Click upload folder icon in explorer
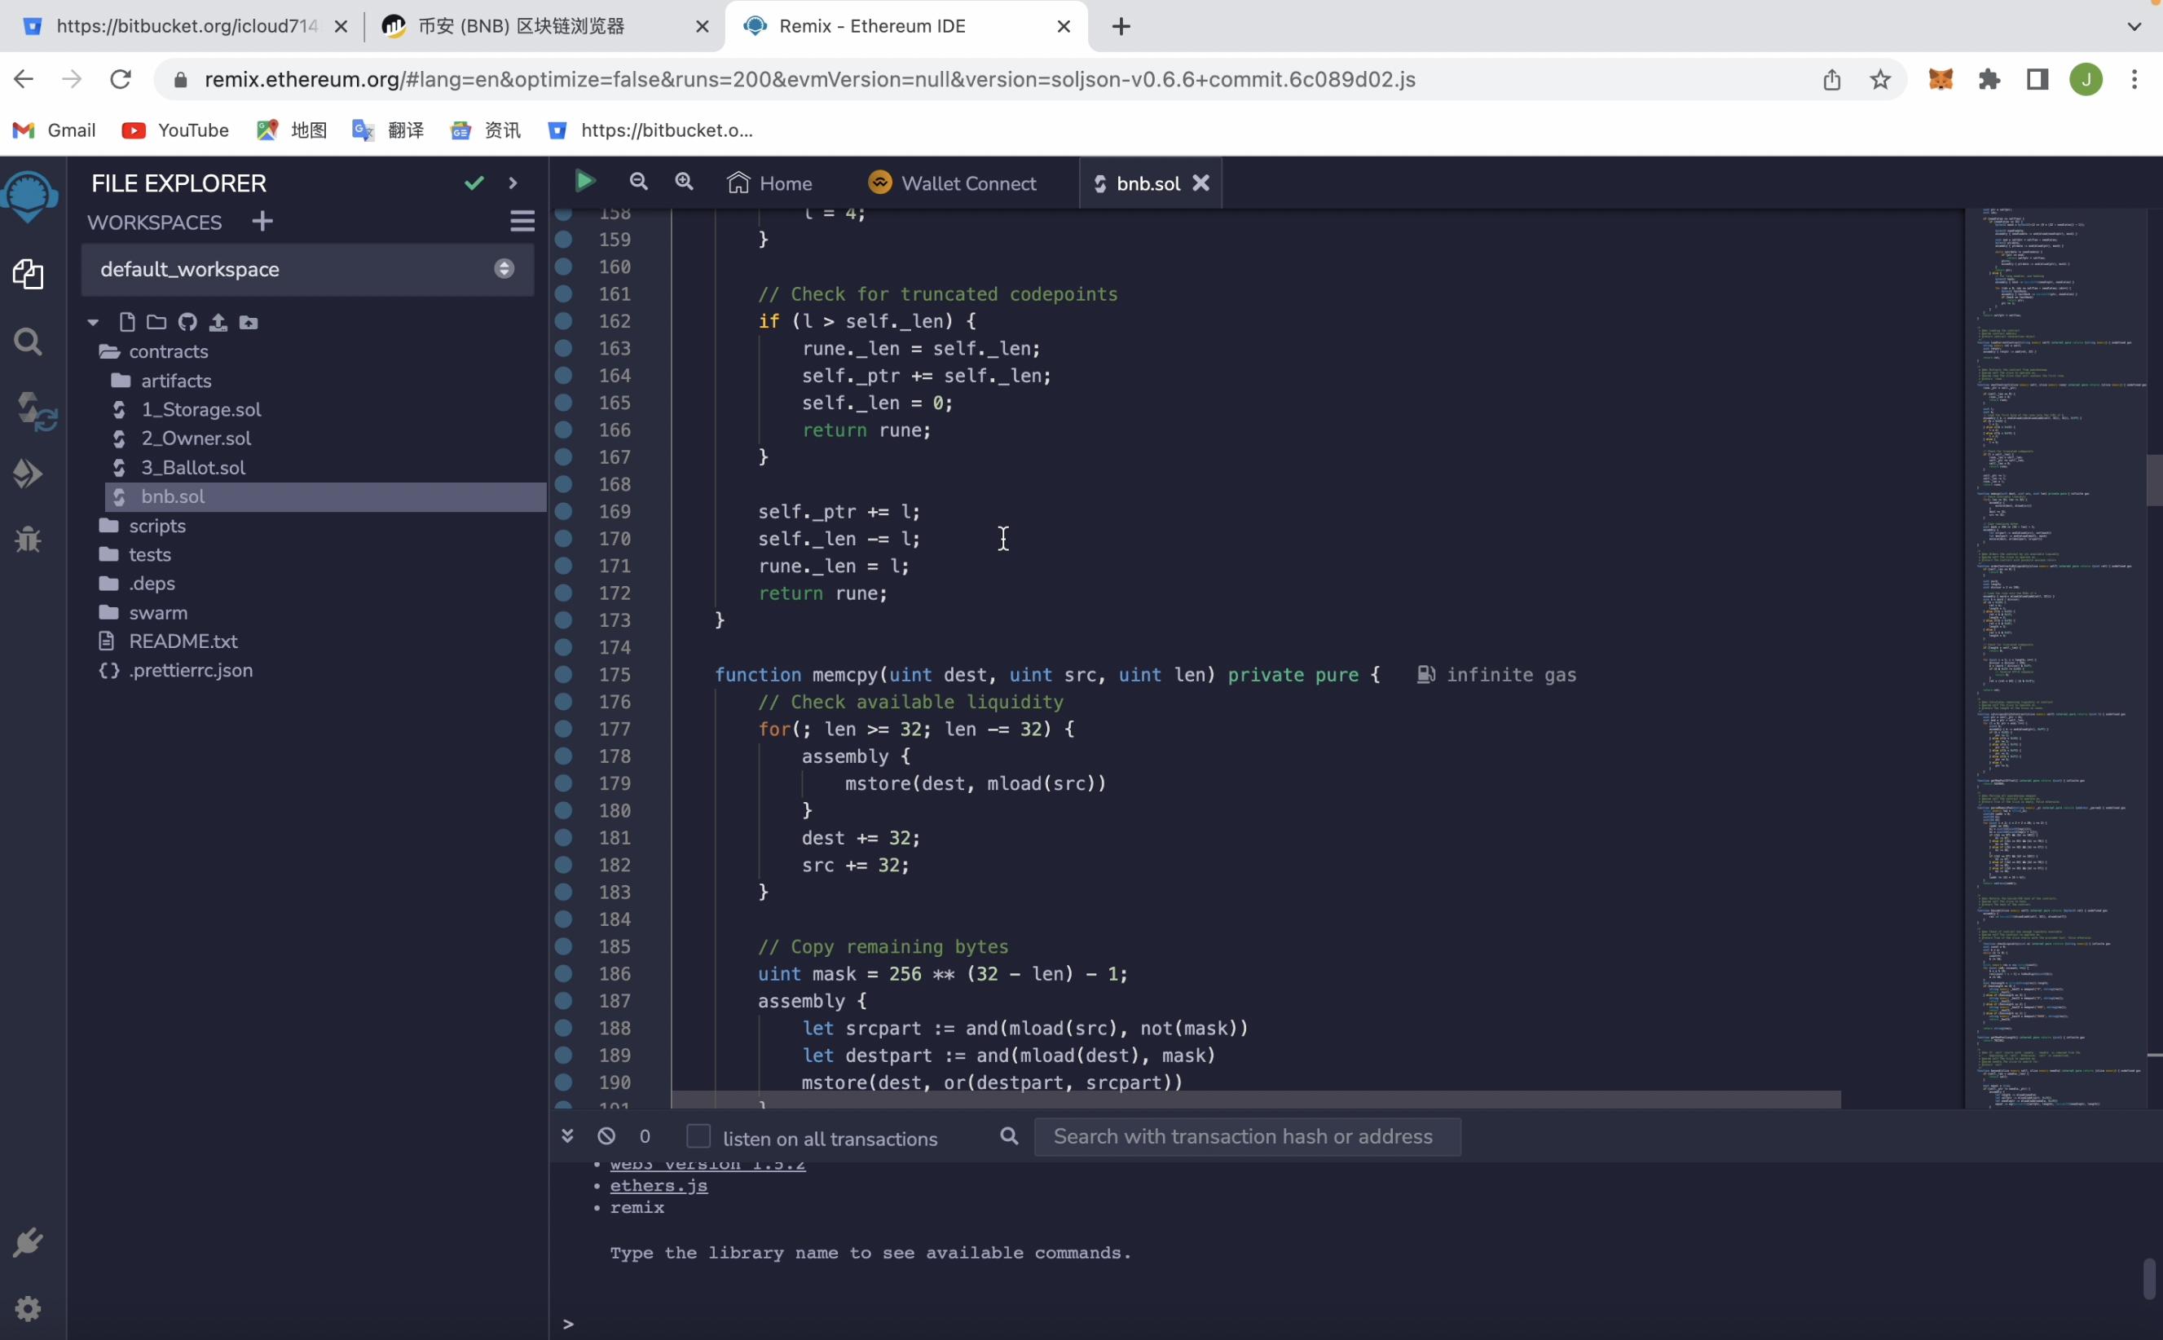 point(249,323)
